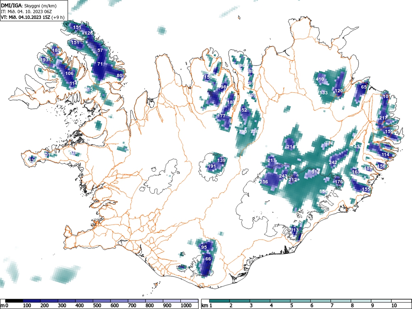Click the visibility value 113
412x309 pixels.
pyautogui.click(x=295, y=230)
